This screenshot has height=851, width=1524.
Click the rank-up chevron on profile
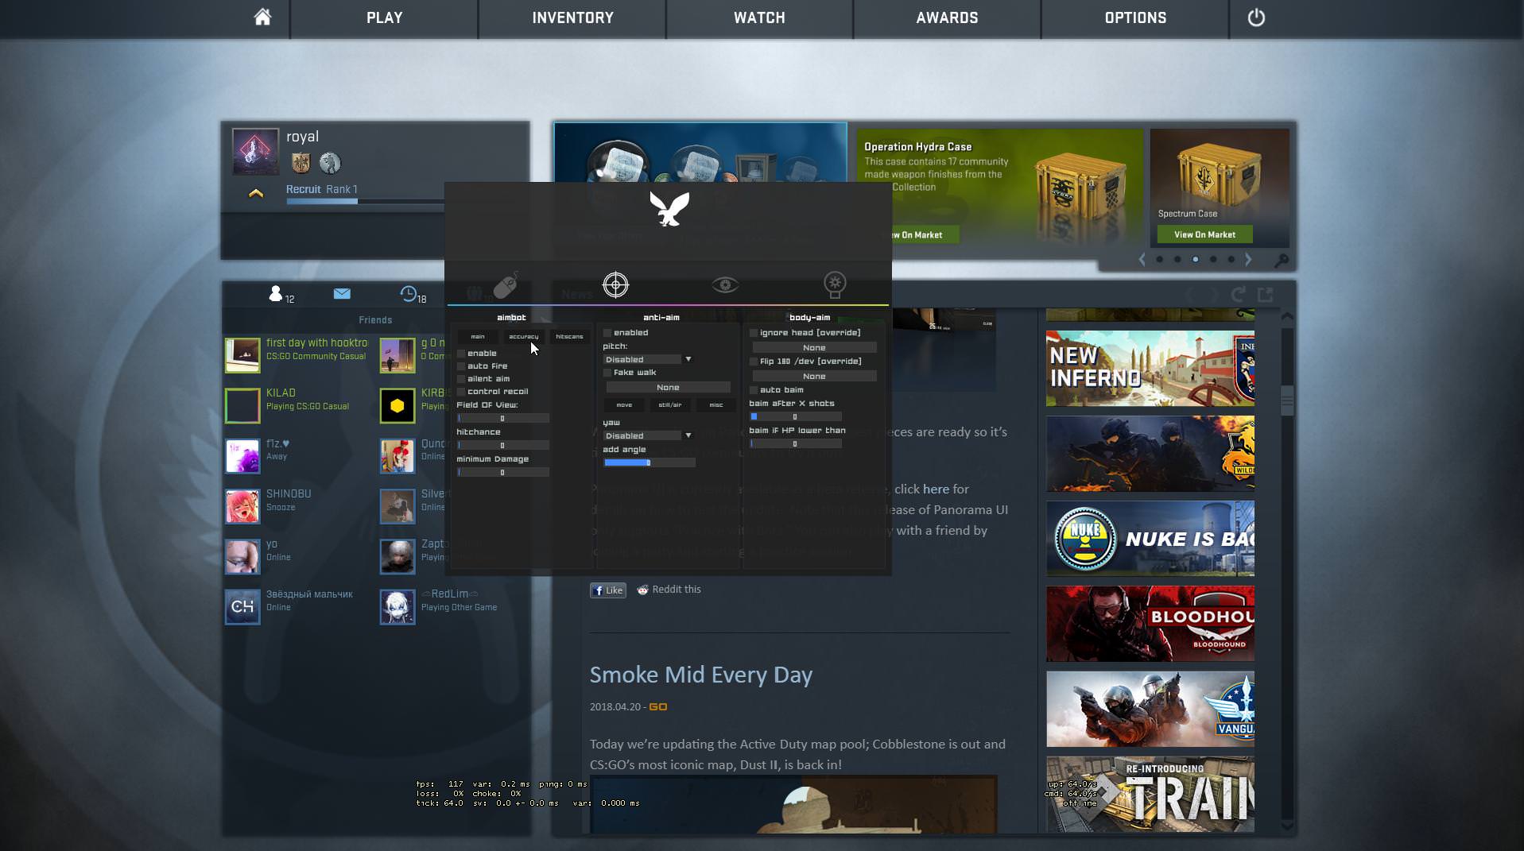coord(255,193)
